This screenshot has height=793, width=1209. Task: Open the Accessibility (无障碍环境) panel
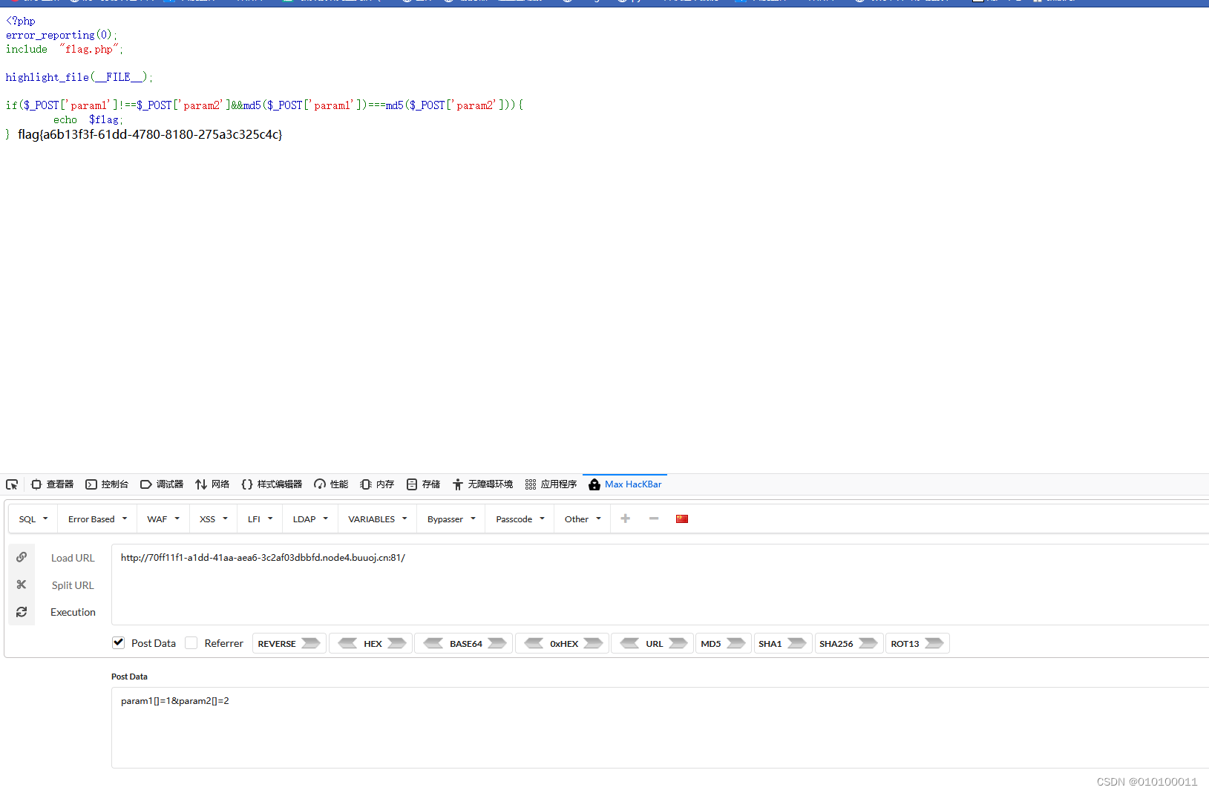[x=482, y=484]
